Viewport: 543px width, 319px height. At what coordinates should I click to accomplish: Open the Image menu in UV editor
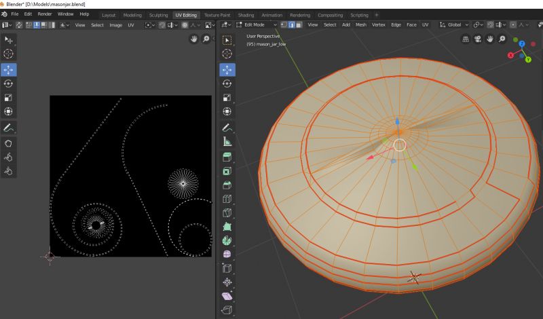coord(115,25)
